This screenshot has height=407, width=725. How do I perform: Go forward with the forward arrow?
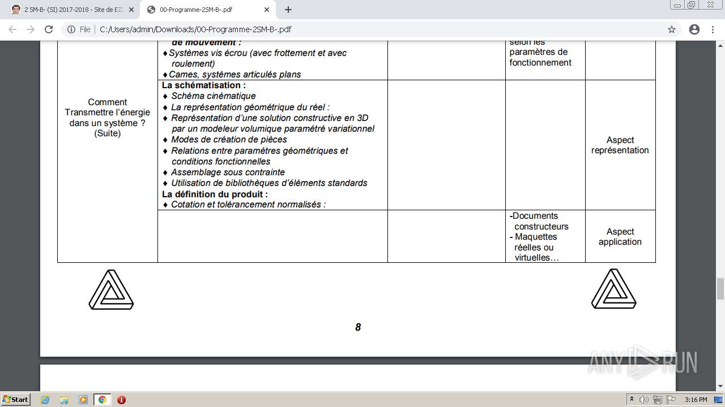tap(31, 29)
